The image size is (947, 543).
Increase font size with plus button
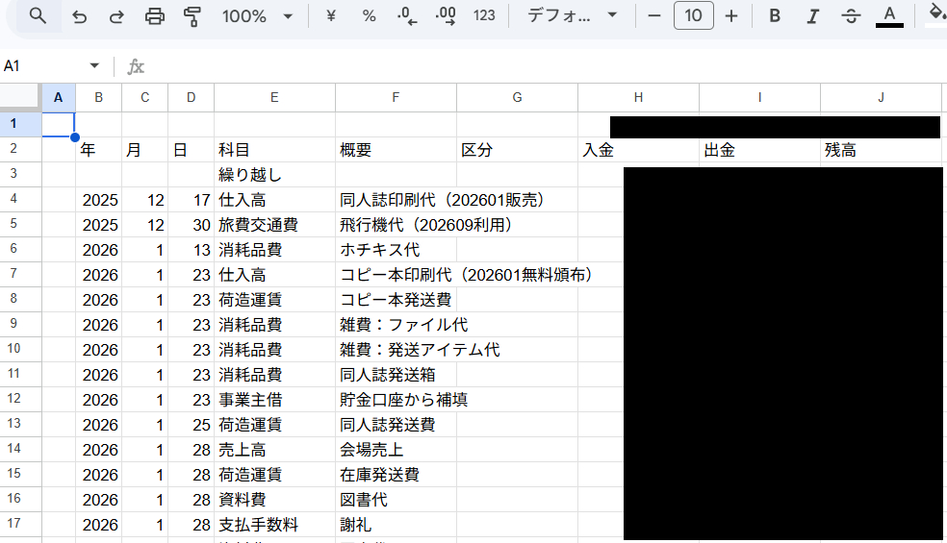point(731,16)
